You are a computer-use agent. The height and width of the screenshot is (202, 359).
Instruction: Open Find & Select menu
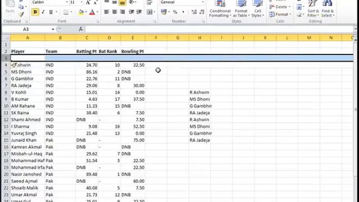pos(328,9)
